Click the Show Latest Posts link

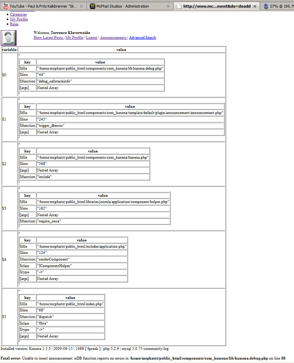pyautogui.click(x=48, y=38)
